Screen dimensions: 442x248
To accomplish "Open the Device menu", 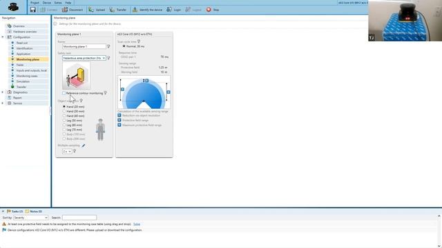I will [x=47, y=3].
